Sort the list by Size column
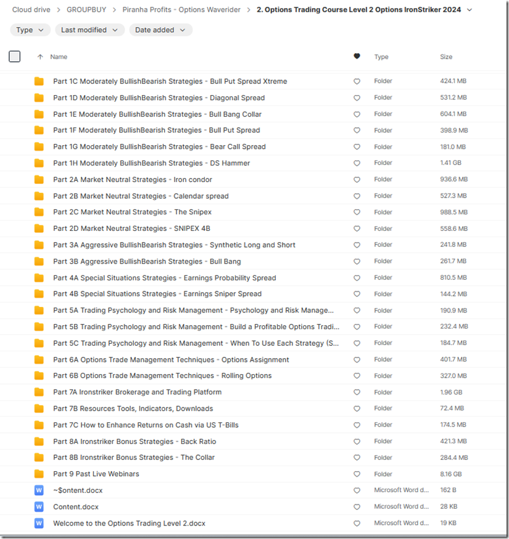509x539 pixels. 445,57
